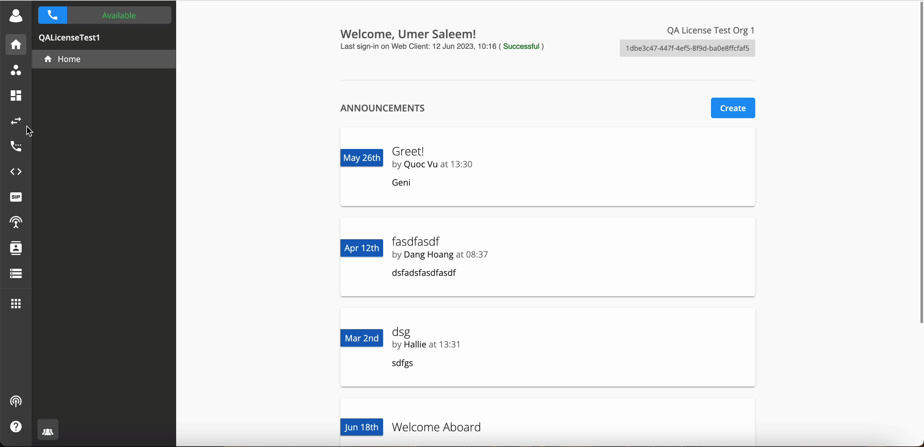Image resolution: width=924 pixels, height=447 pixels.
Task: Click the sdfgs announcement body text
Action: (x=402, y=363)
